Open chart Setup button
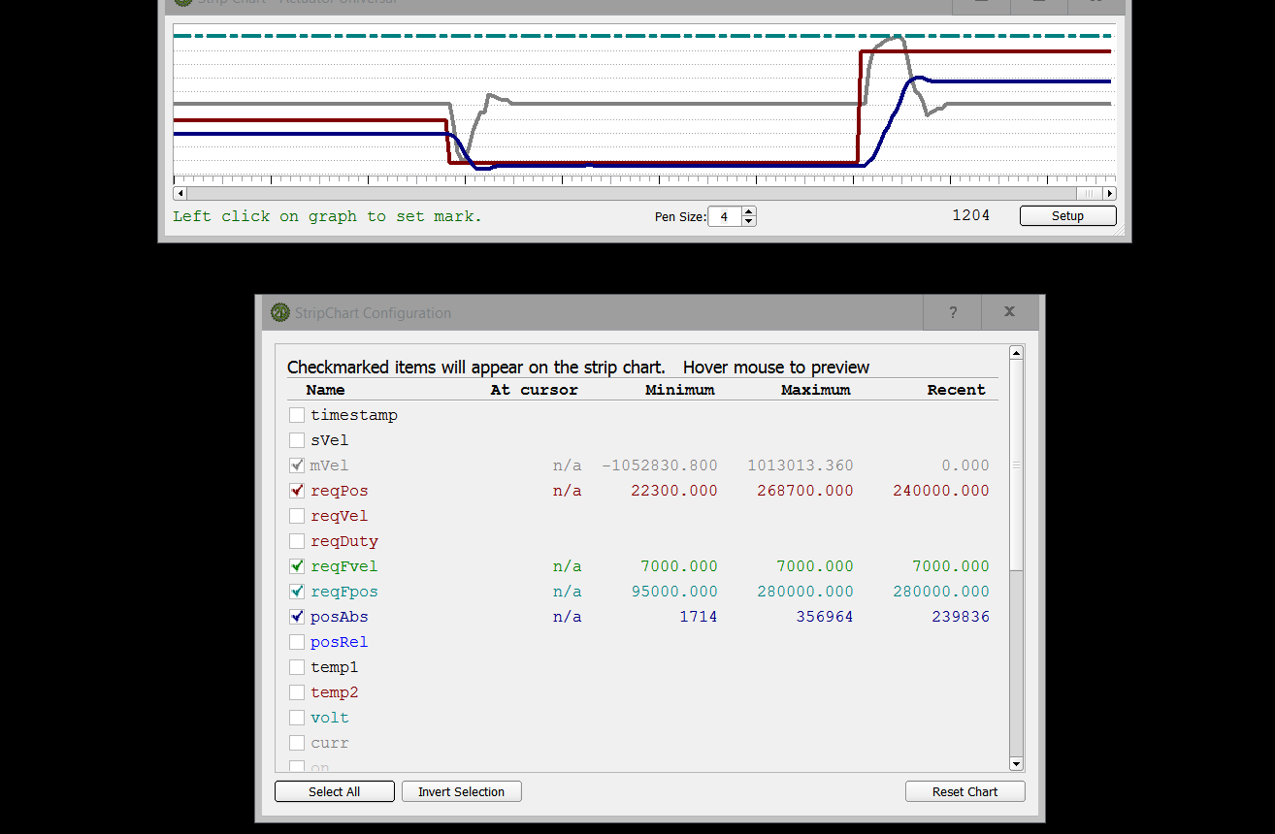This screenshot has height=834, width=1275. click(1067, 216)
